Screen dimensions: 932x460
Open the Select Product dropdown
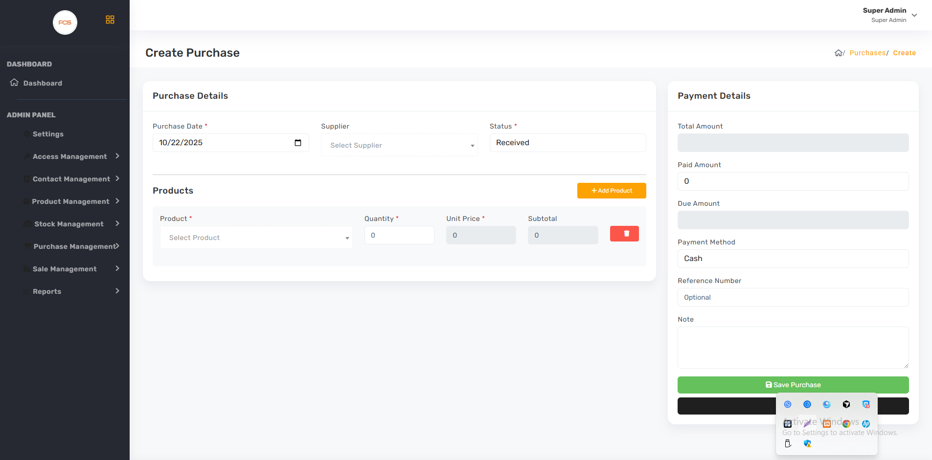256,238
